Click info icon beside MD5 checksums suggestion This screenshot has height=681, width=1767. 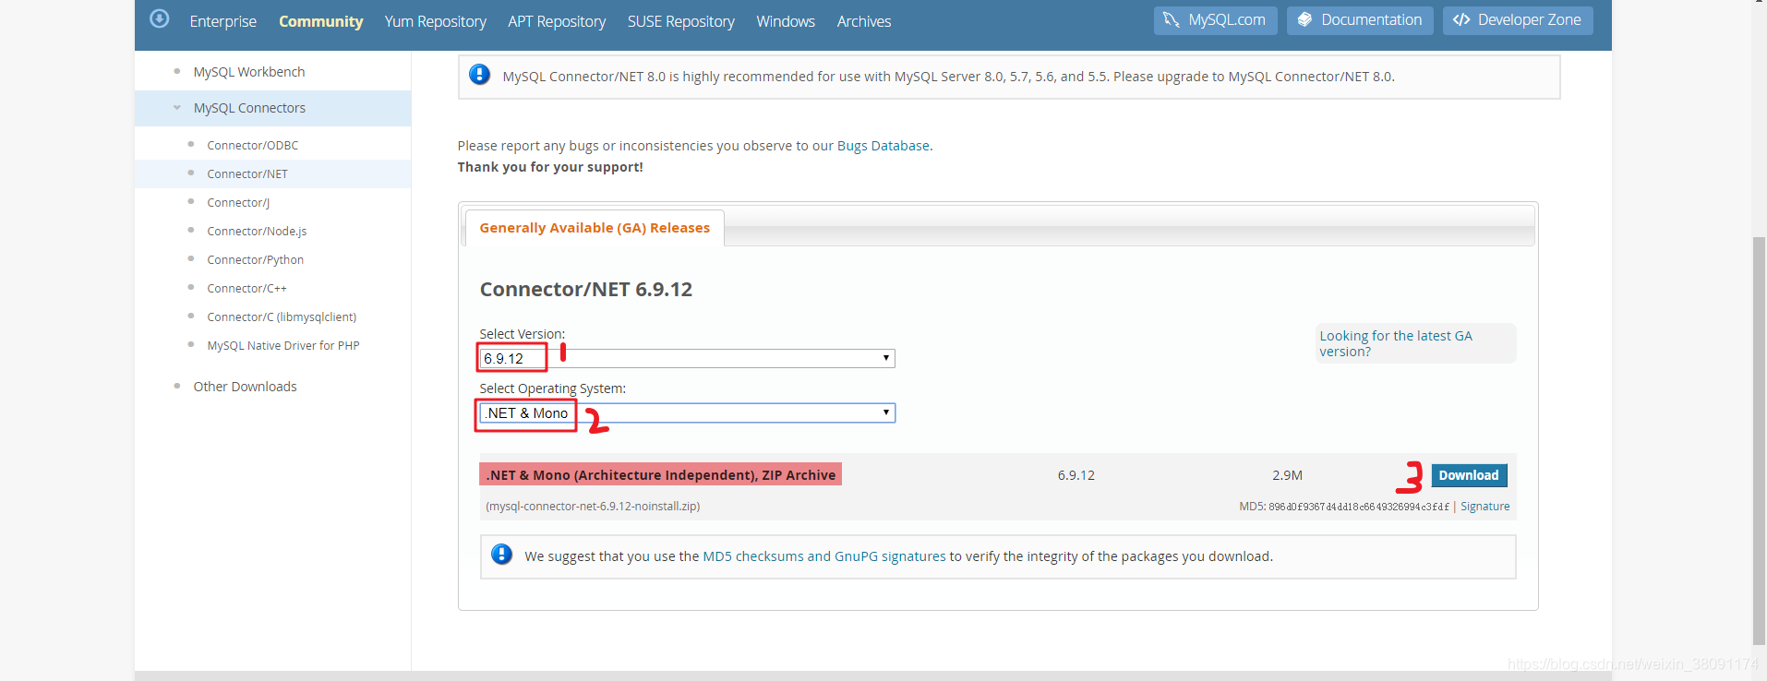[501, 555]
